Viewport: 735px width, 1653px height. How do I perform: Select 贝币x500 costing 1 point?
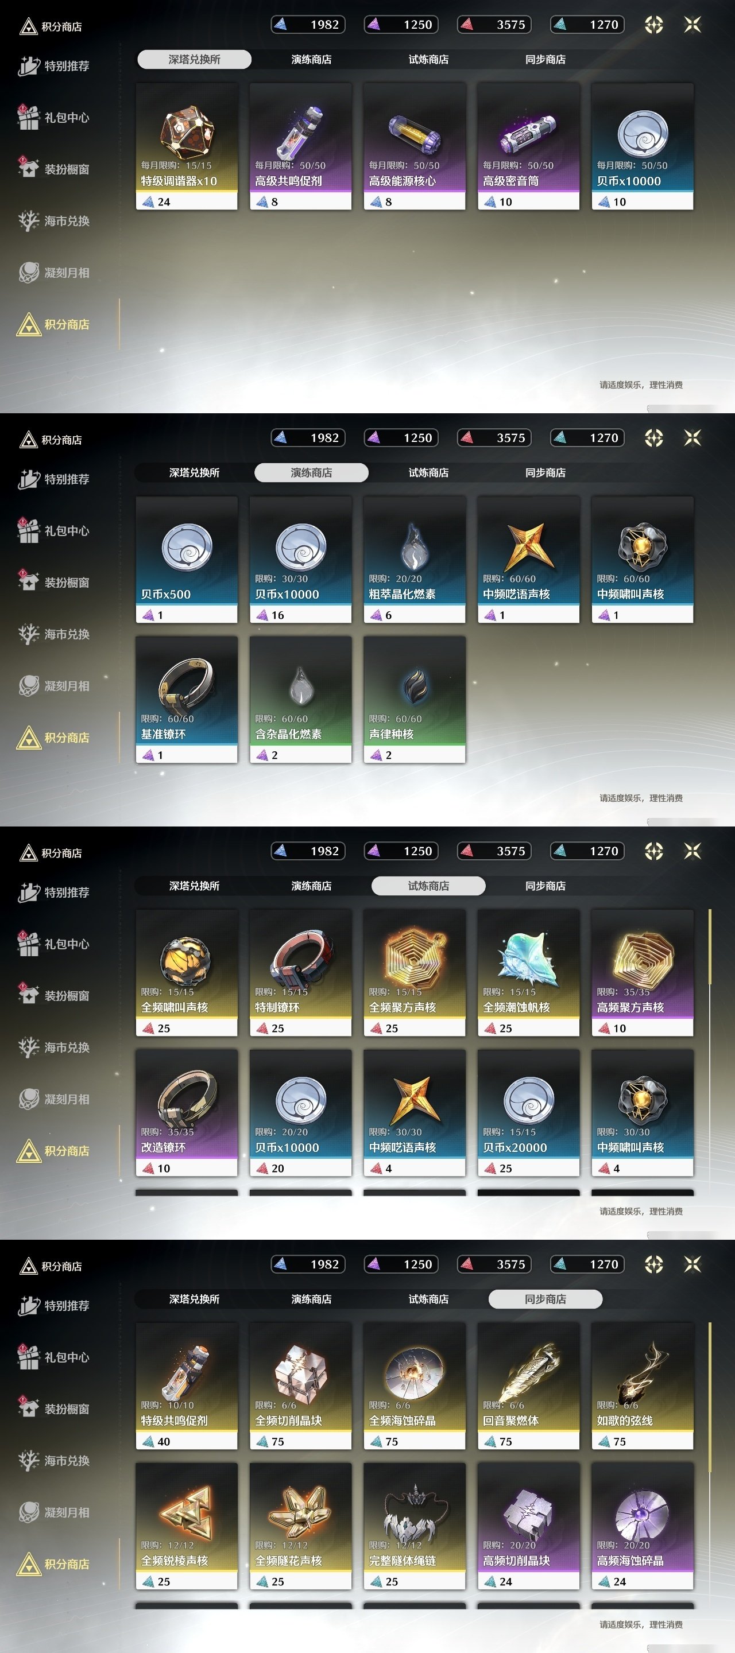[187, 560]
